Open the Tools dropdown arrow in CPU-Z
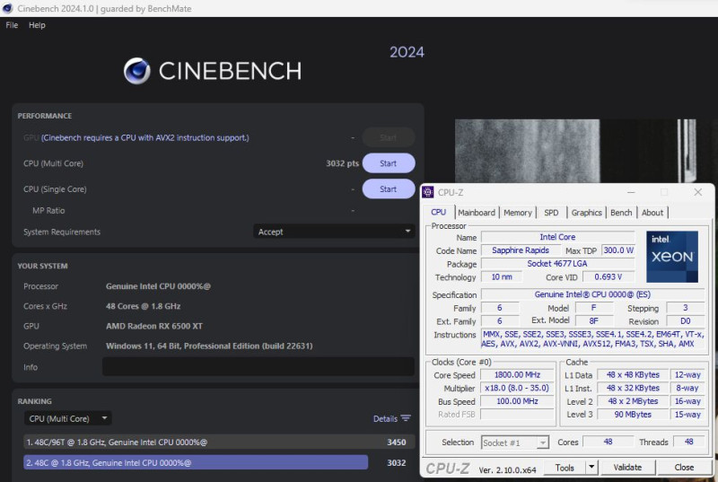This screenshot has width=718, height=482. 591,468
